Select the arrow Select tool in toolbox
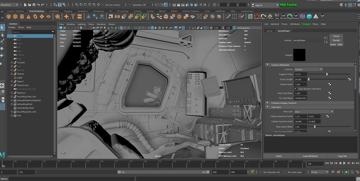Image resolution: width=360 pixels, height=181 pixels. [3, 28]
